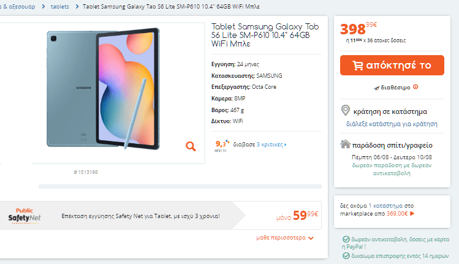This screenshot has height=264, width=459.
Task: Click the green checkmark beside δωρεάν αντικαταβολή
Action: click(346, 238)
